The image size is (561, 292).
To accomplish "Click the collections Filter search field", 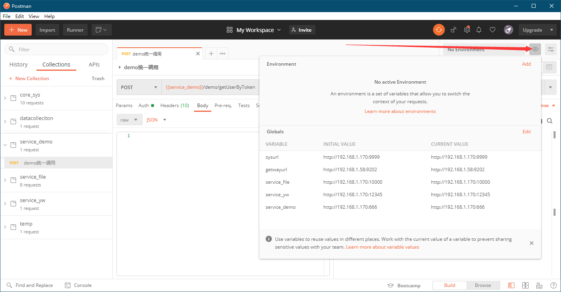I will [x=56, y=49].
